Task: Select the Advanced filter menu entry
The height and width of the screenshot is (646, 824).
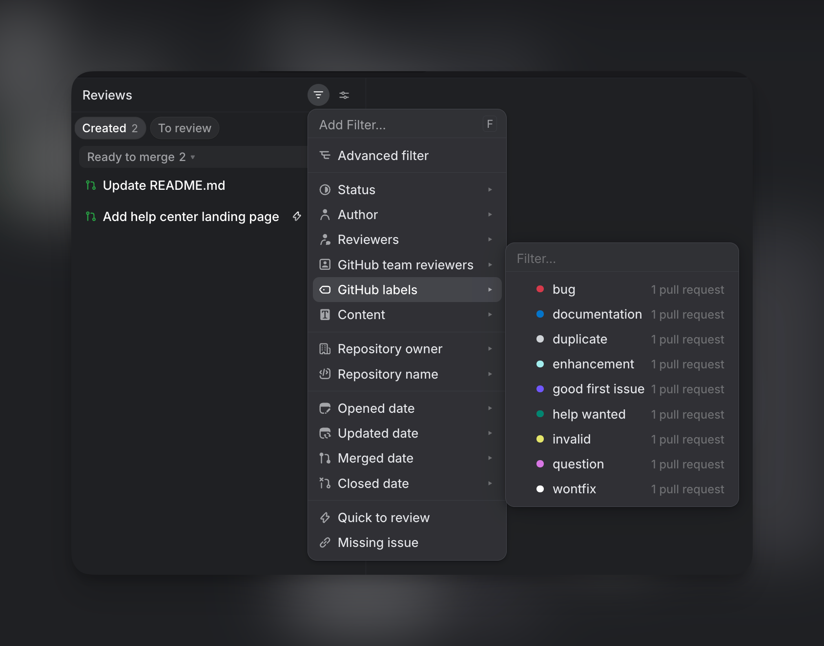Action: pyautogui.click(x=407, y=156)
